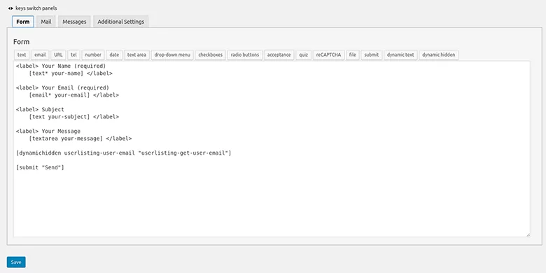This screenshot has height=273, width=546.
Task: Add a reCAPTCHA tag
Action: point(329,55)
